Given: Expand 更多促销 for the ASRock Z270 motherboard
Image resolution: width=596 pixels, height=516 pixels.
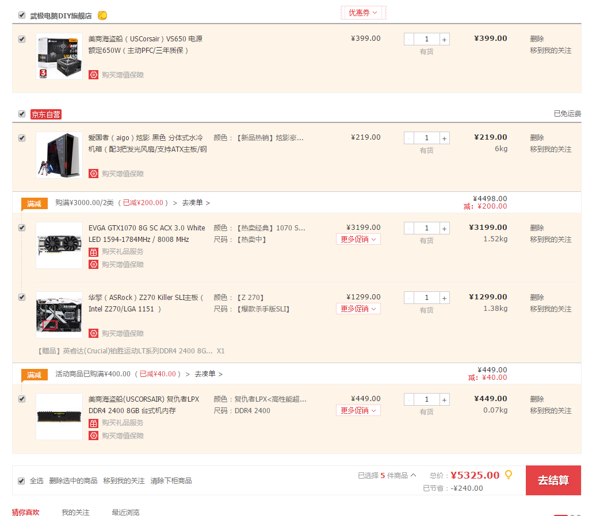Looking at the screenshot, I should (358, 309).
